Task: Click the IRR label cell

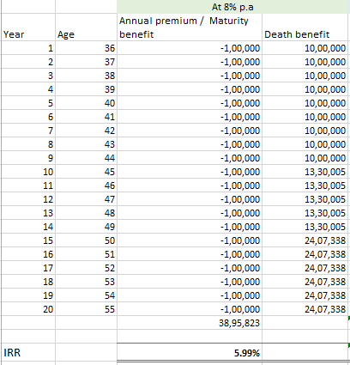Action: tap(28, 352)
